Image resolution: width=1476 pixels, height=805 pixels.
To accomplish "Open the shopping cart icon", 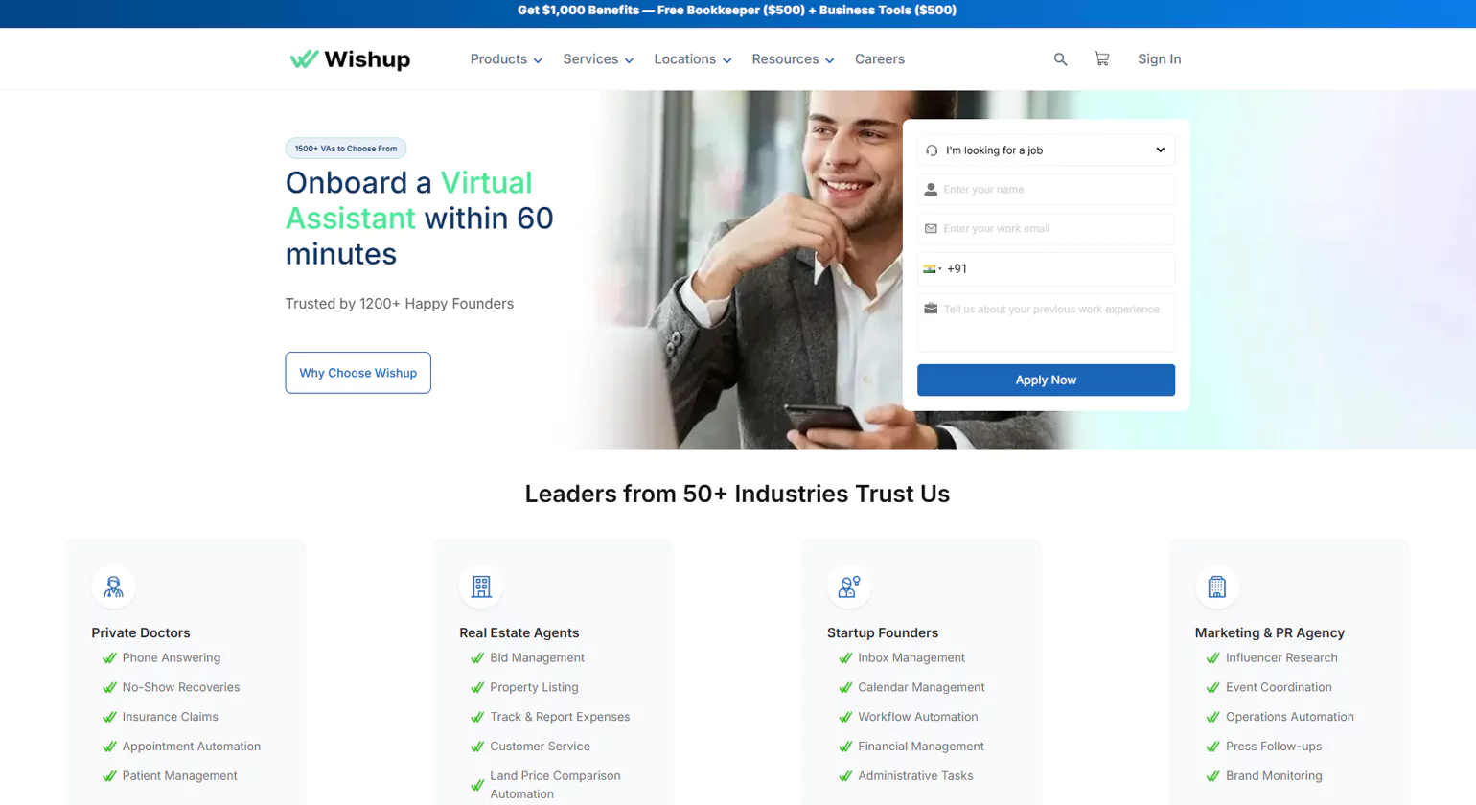I will 1101,58.
